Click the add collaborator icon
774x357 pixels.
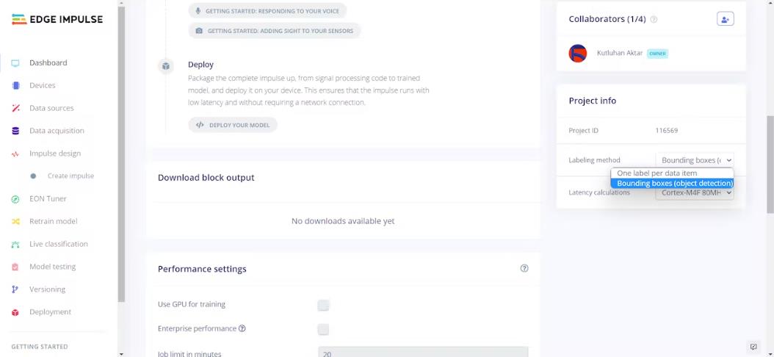pyautogui.click(x=725, y=19)
